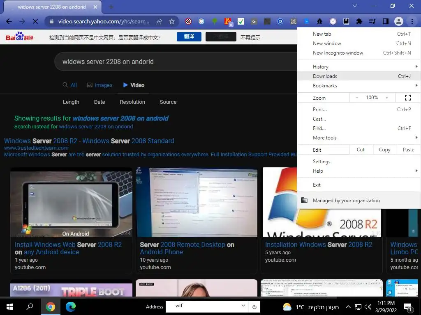The width and height of the screenshot is (421, 315).
Task: Open the red circular extension icon
Action: (x=188, y=21)
